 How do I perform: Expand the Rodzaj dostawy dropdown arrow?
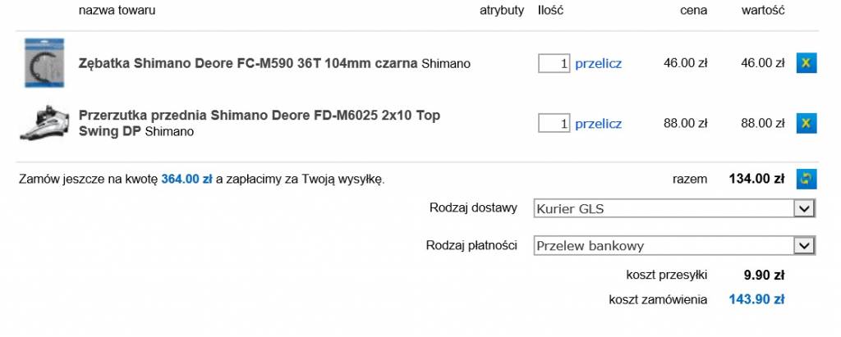(x=803, y=208)
